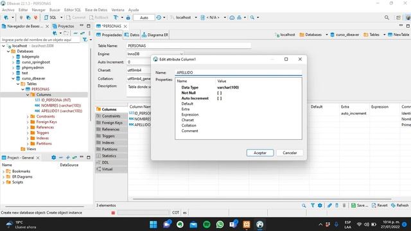Select the Data Type value varchar(100)
This screenshot has height=231, width=411.
(228, 87)
